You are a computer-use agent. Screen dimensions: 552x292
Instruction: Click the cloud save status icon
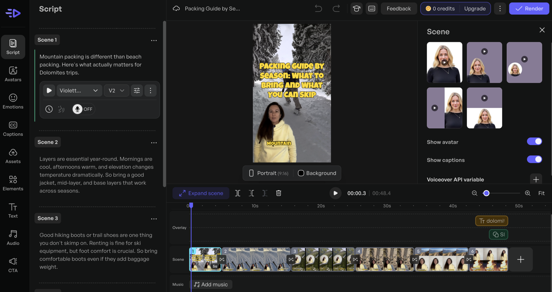click(x=176, y=9)
